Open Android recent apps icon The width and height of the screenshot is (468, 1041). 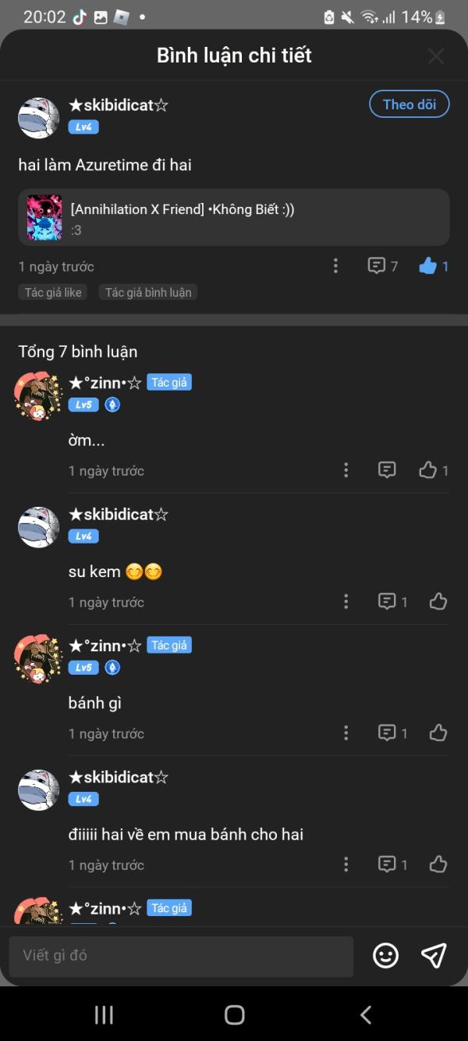104,1014
